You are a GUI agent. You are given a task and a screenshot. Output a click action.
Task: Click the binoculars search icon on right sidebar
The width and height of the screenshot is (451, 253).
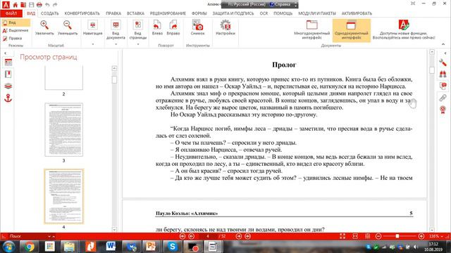[443, 74]
